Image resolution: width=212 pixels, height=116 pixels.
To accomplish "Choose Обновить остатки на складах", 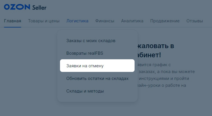I will click(97, 78).
